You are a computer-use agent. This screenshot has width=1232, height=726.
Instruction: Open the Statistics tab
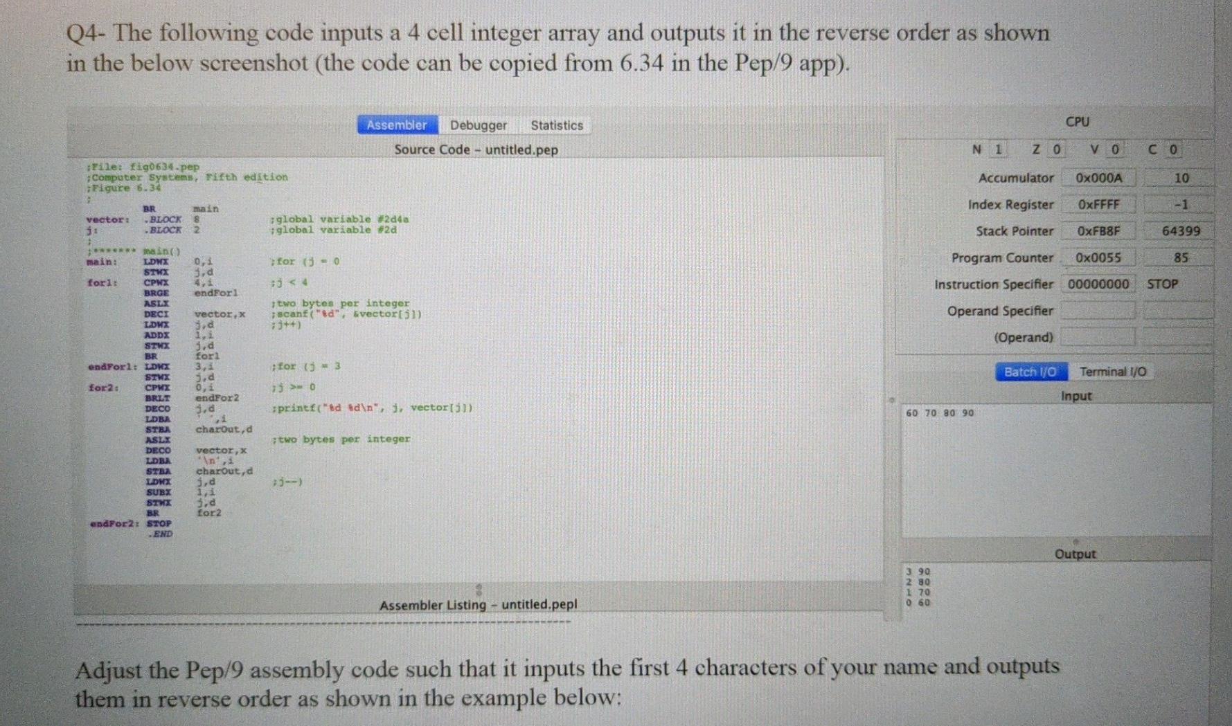556,125
